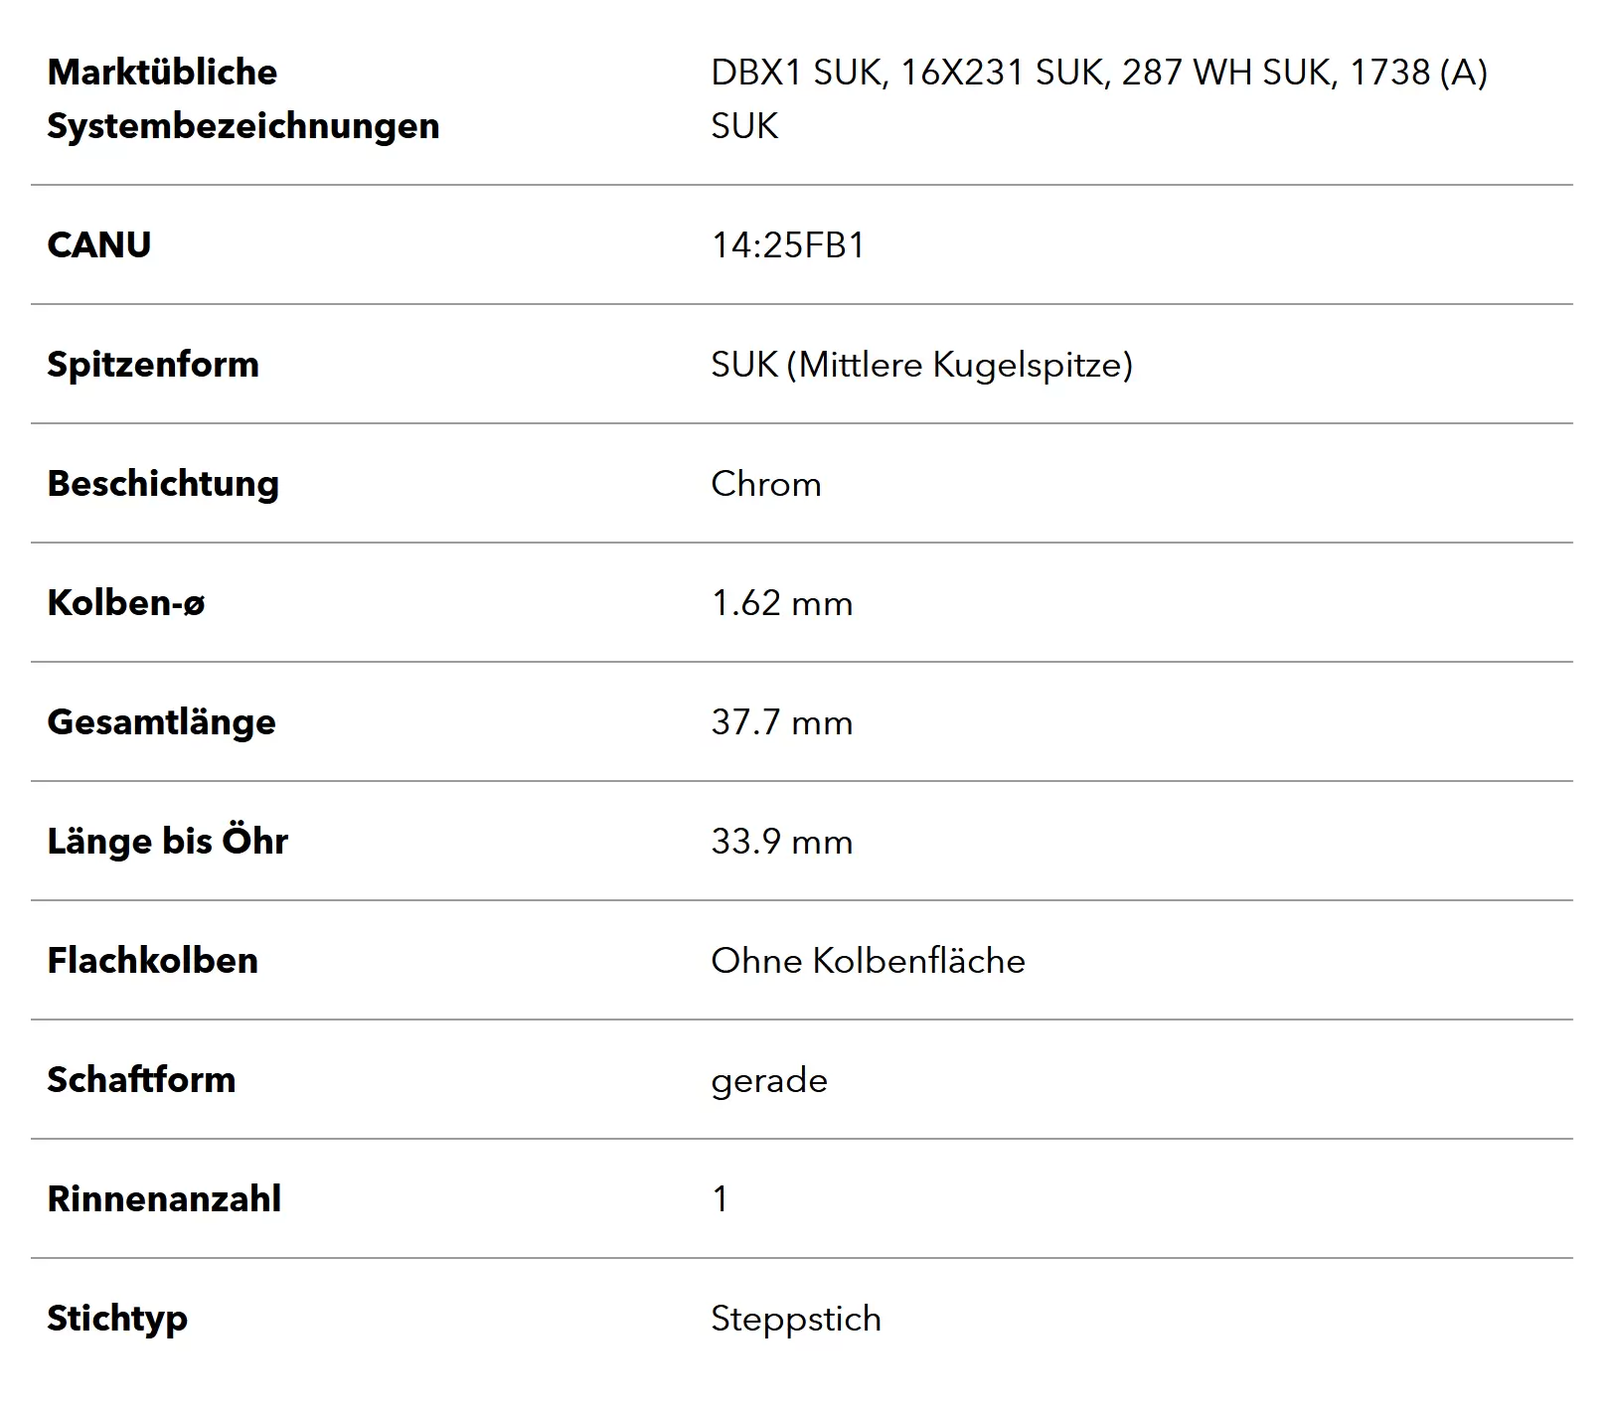The image size is (1609, 1414).
Task: Select the Ohne Kolbenfläche value
Action: 869,960
